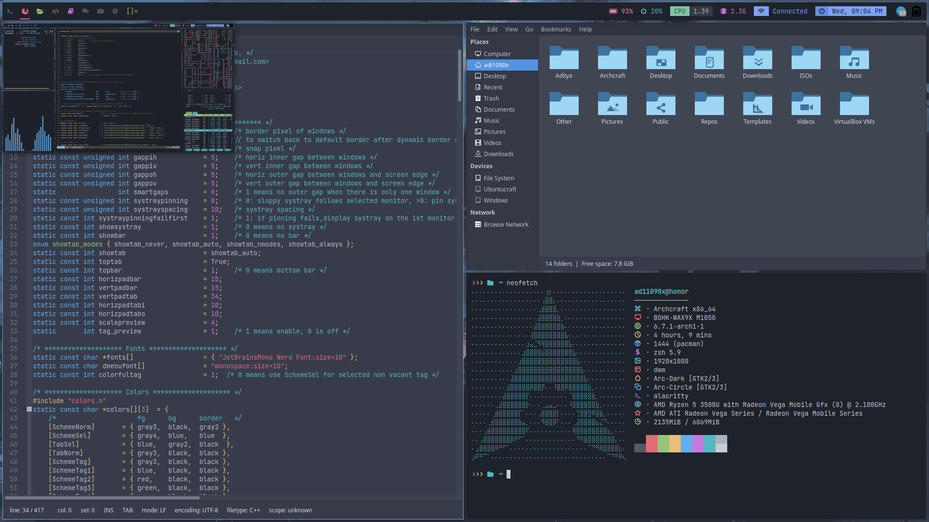This screenshot has height=522, width=929.
Task: Click the Firefox tag icon
Action: 25,11
